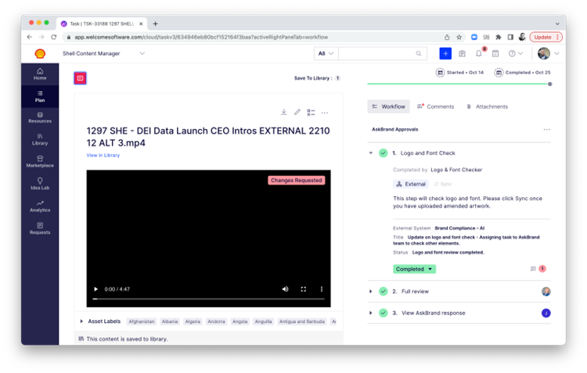This screenshot has width=587, height=373.
Task: Open AskBrand Approvals more options ellipsis
Action: [546, 130]
